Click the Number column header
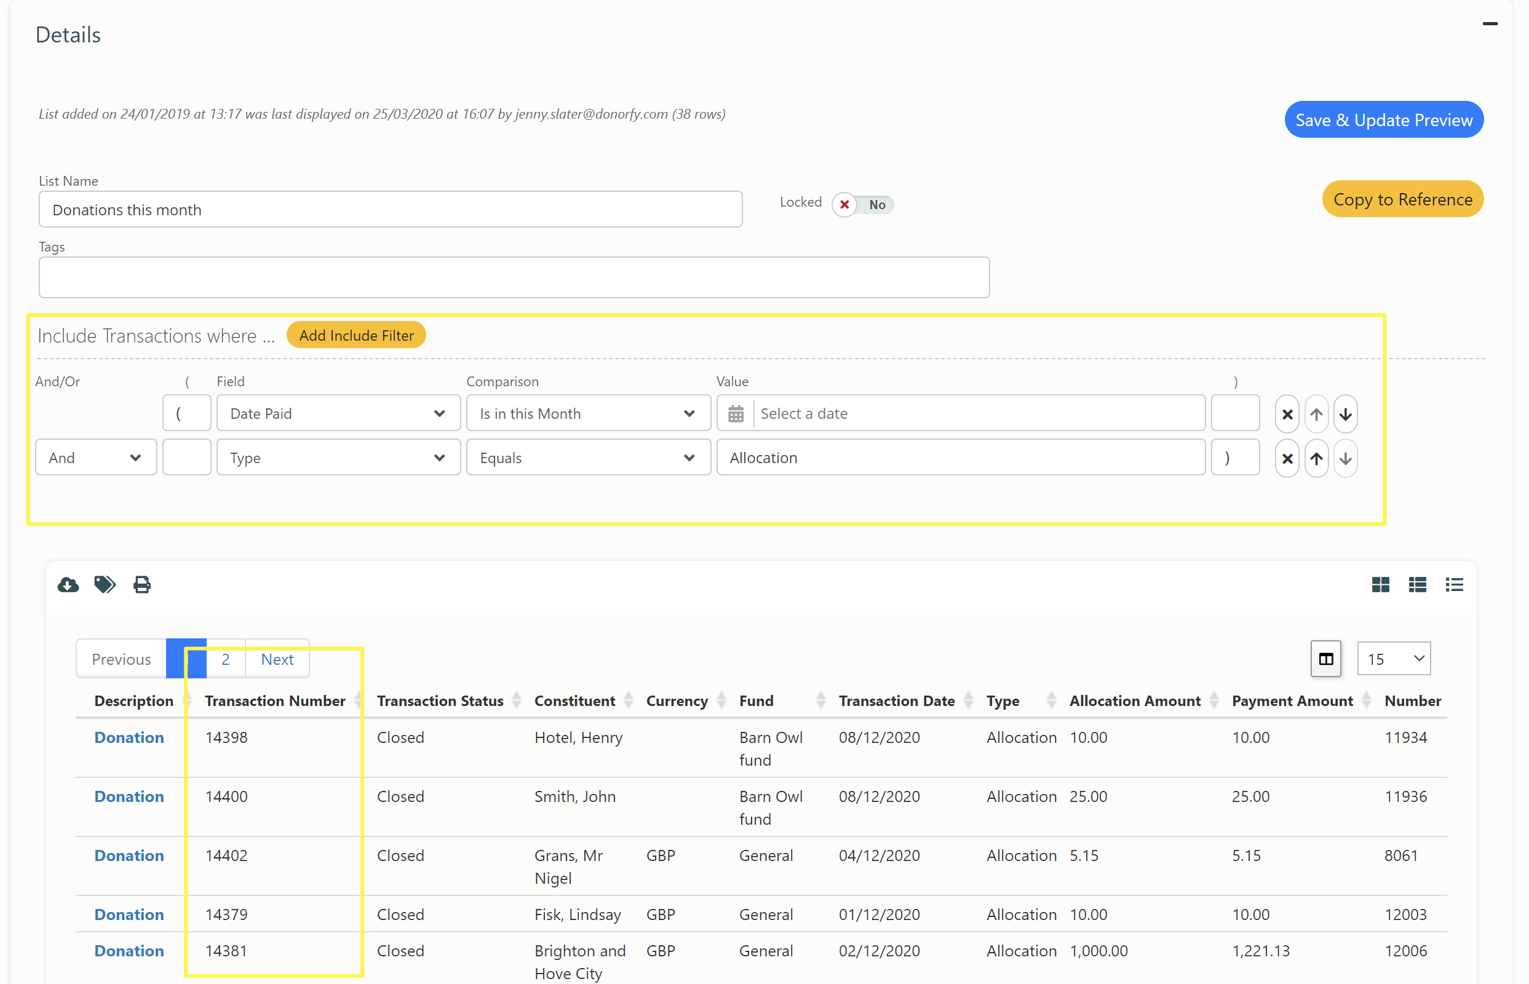Viewport: 1529px width, 984px height. click(1413, 701)
